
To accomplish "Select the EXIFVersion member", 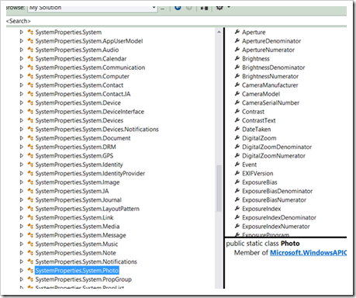I will pyautogui.click(x=257, y=173).
